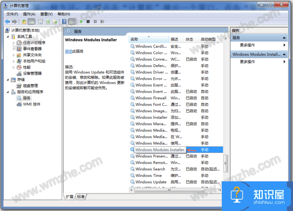The width and height of the screenshot is (293, 211).
Task: Click the 启动 link to start service
Action: [x=69, y=51]
